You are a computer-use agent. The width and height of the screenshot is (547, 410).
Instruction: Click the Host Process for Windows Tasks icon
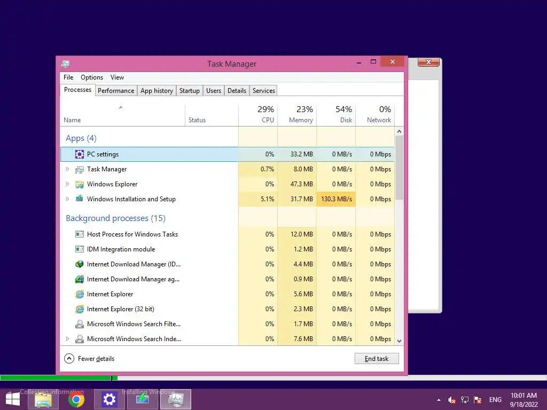80,234
